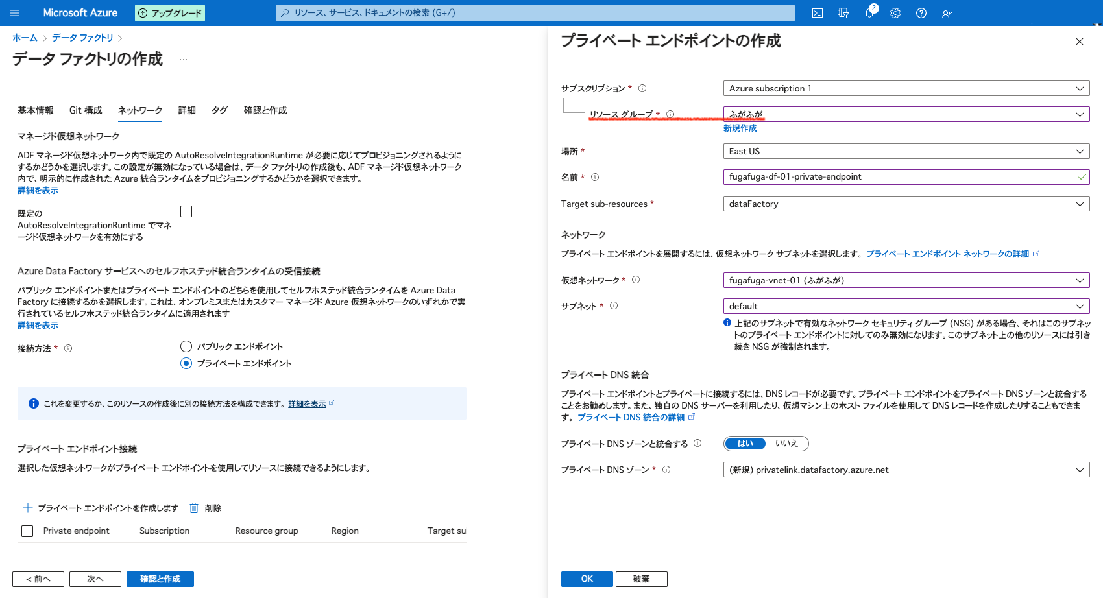Open the feedback icon
This screenshot has height=598, width=1103.
(x=947, y=13)
